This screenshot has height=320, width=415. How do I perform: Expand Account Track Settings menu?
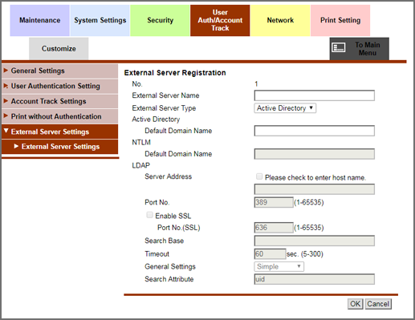click(59, 101)
